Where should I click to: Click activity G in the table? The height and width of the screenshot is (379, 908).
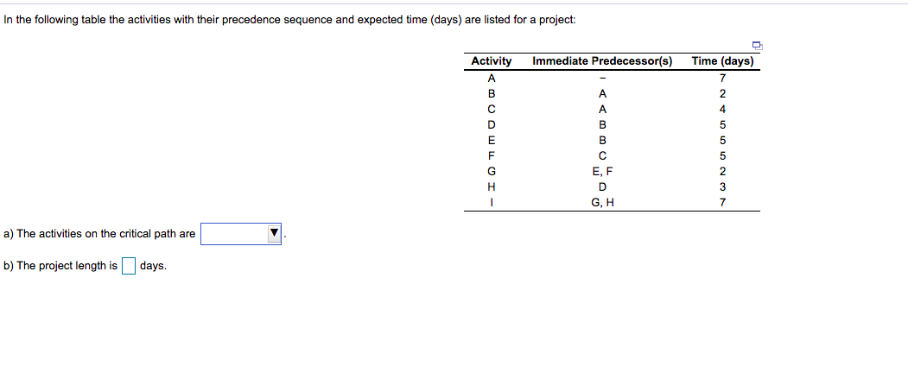pyautogui.click(x=492, y=171)
